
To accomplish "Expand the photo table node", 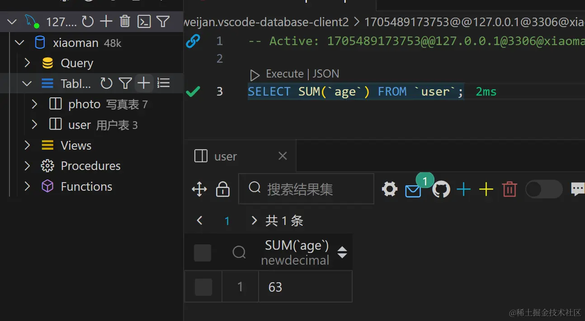I will 34,104.
